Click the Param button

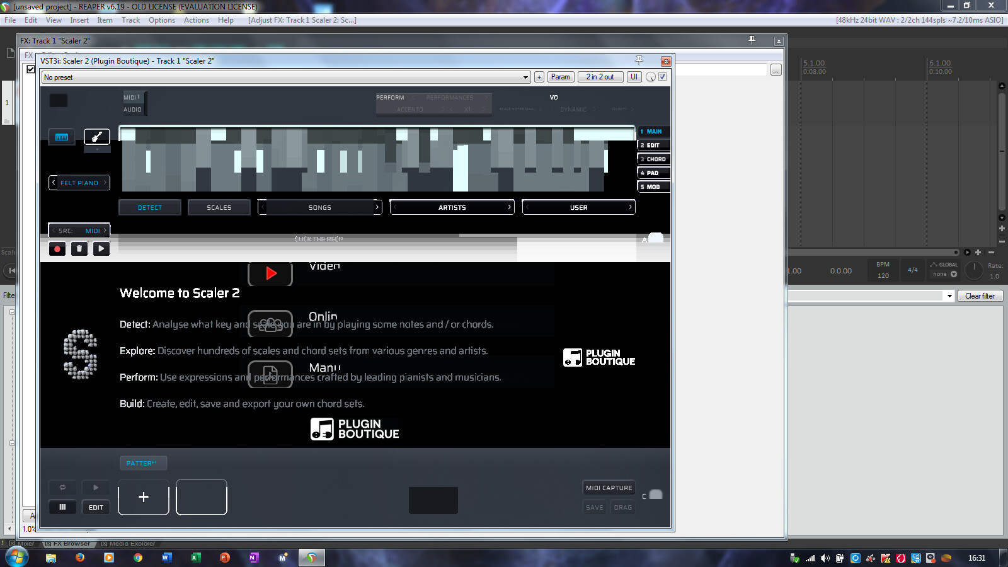(x=560, y=77)
